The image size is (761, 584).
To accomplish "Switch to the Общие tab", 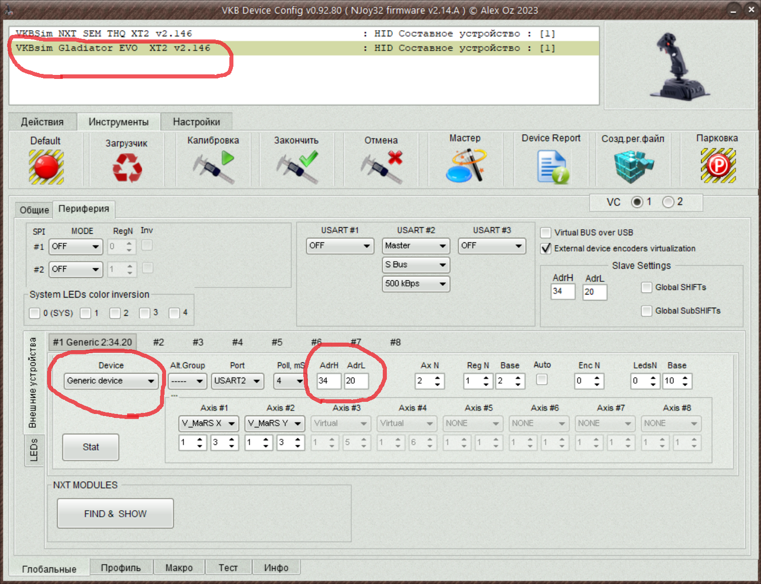I will 34,210.
